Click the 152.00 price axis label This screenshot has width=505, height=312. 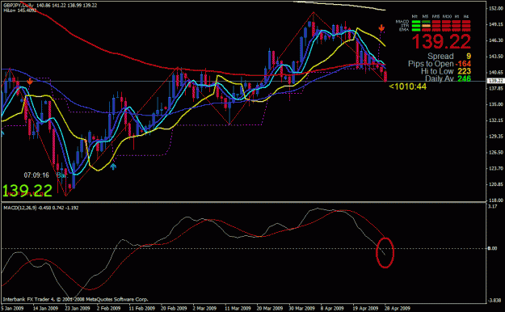tap(495, 8)
